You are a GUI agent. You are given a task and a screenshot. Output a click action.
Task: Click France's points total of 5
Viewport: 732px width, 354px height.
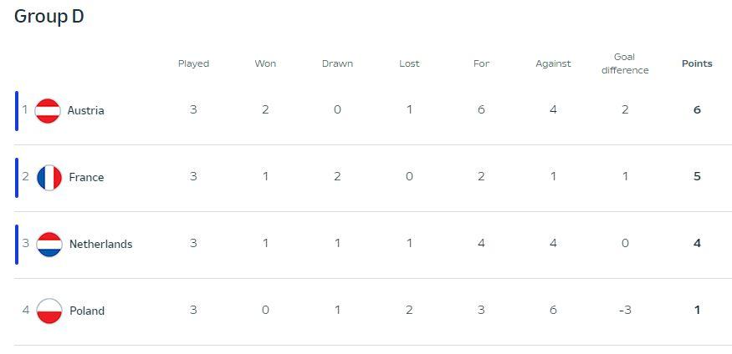697,177
